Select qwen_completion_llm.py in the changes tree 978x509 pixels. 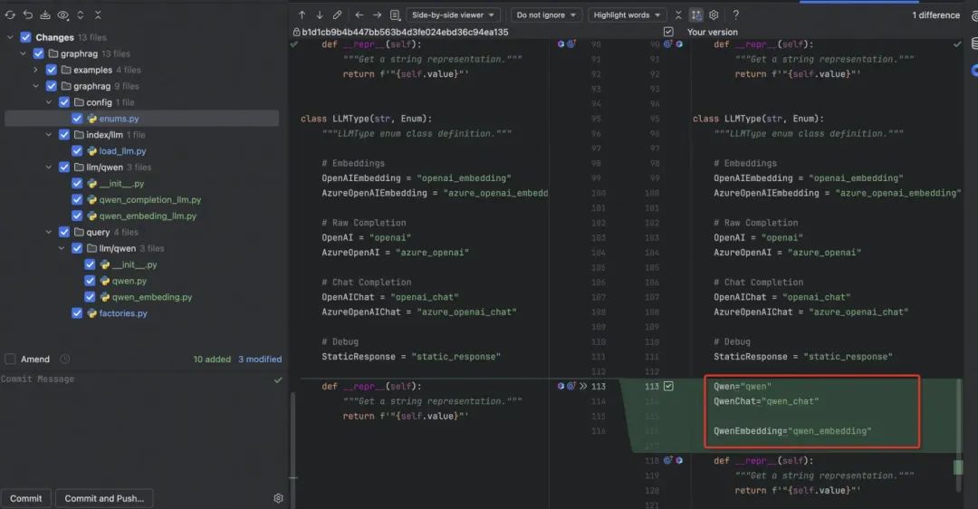point(149,200)
